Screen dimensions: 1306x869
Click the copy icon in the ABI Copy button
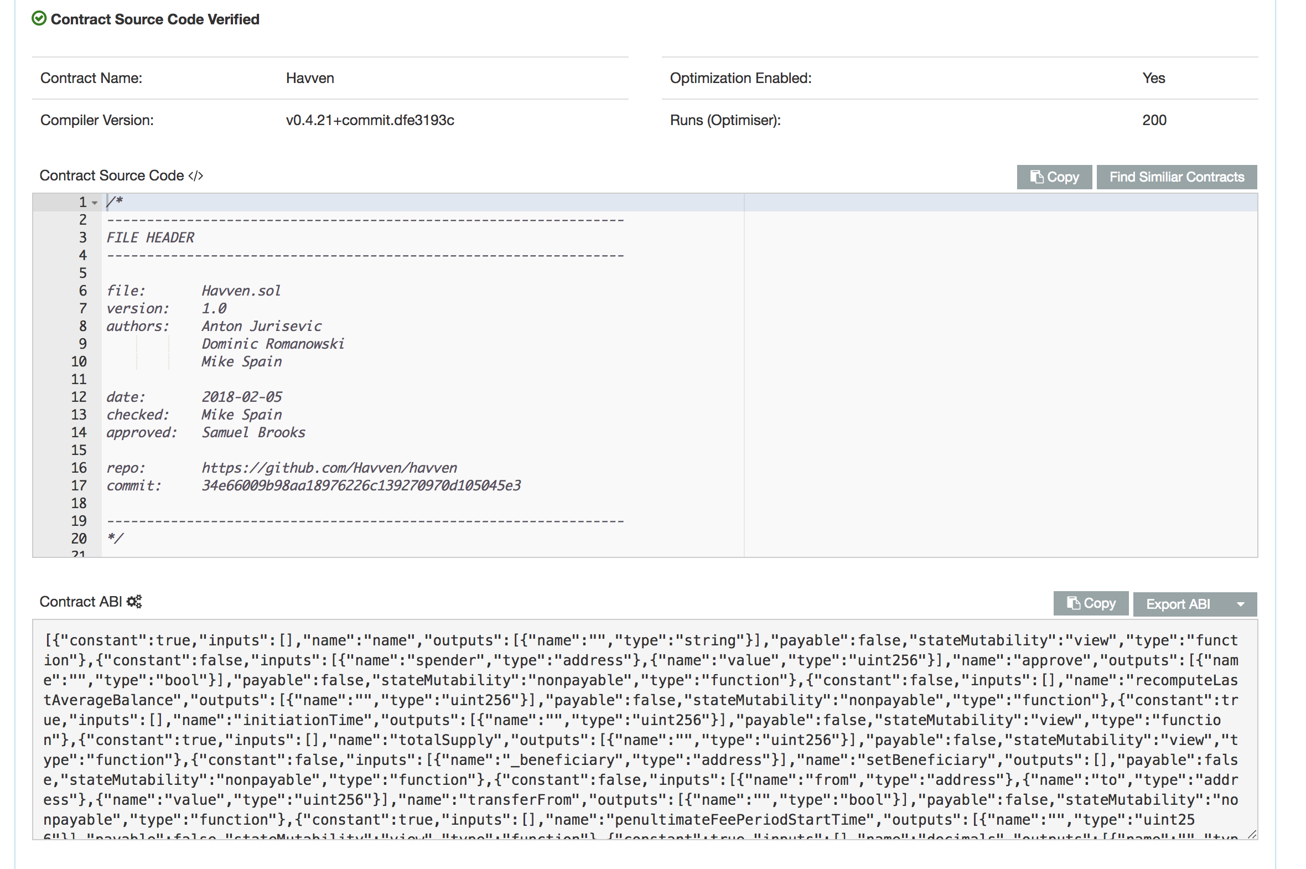[1073, 603]
